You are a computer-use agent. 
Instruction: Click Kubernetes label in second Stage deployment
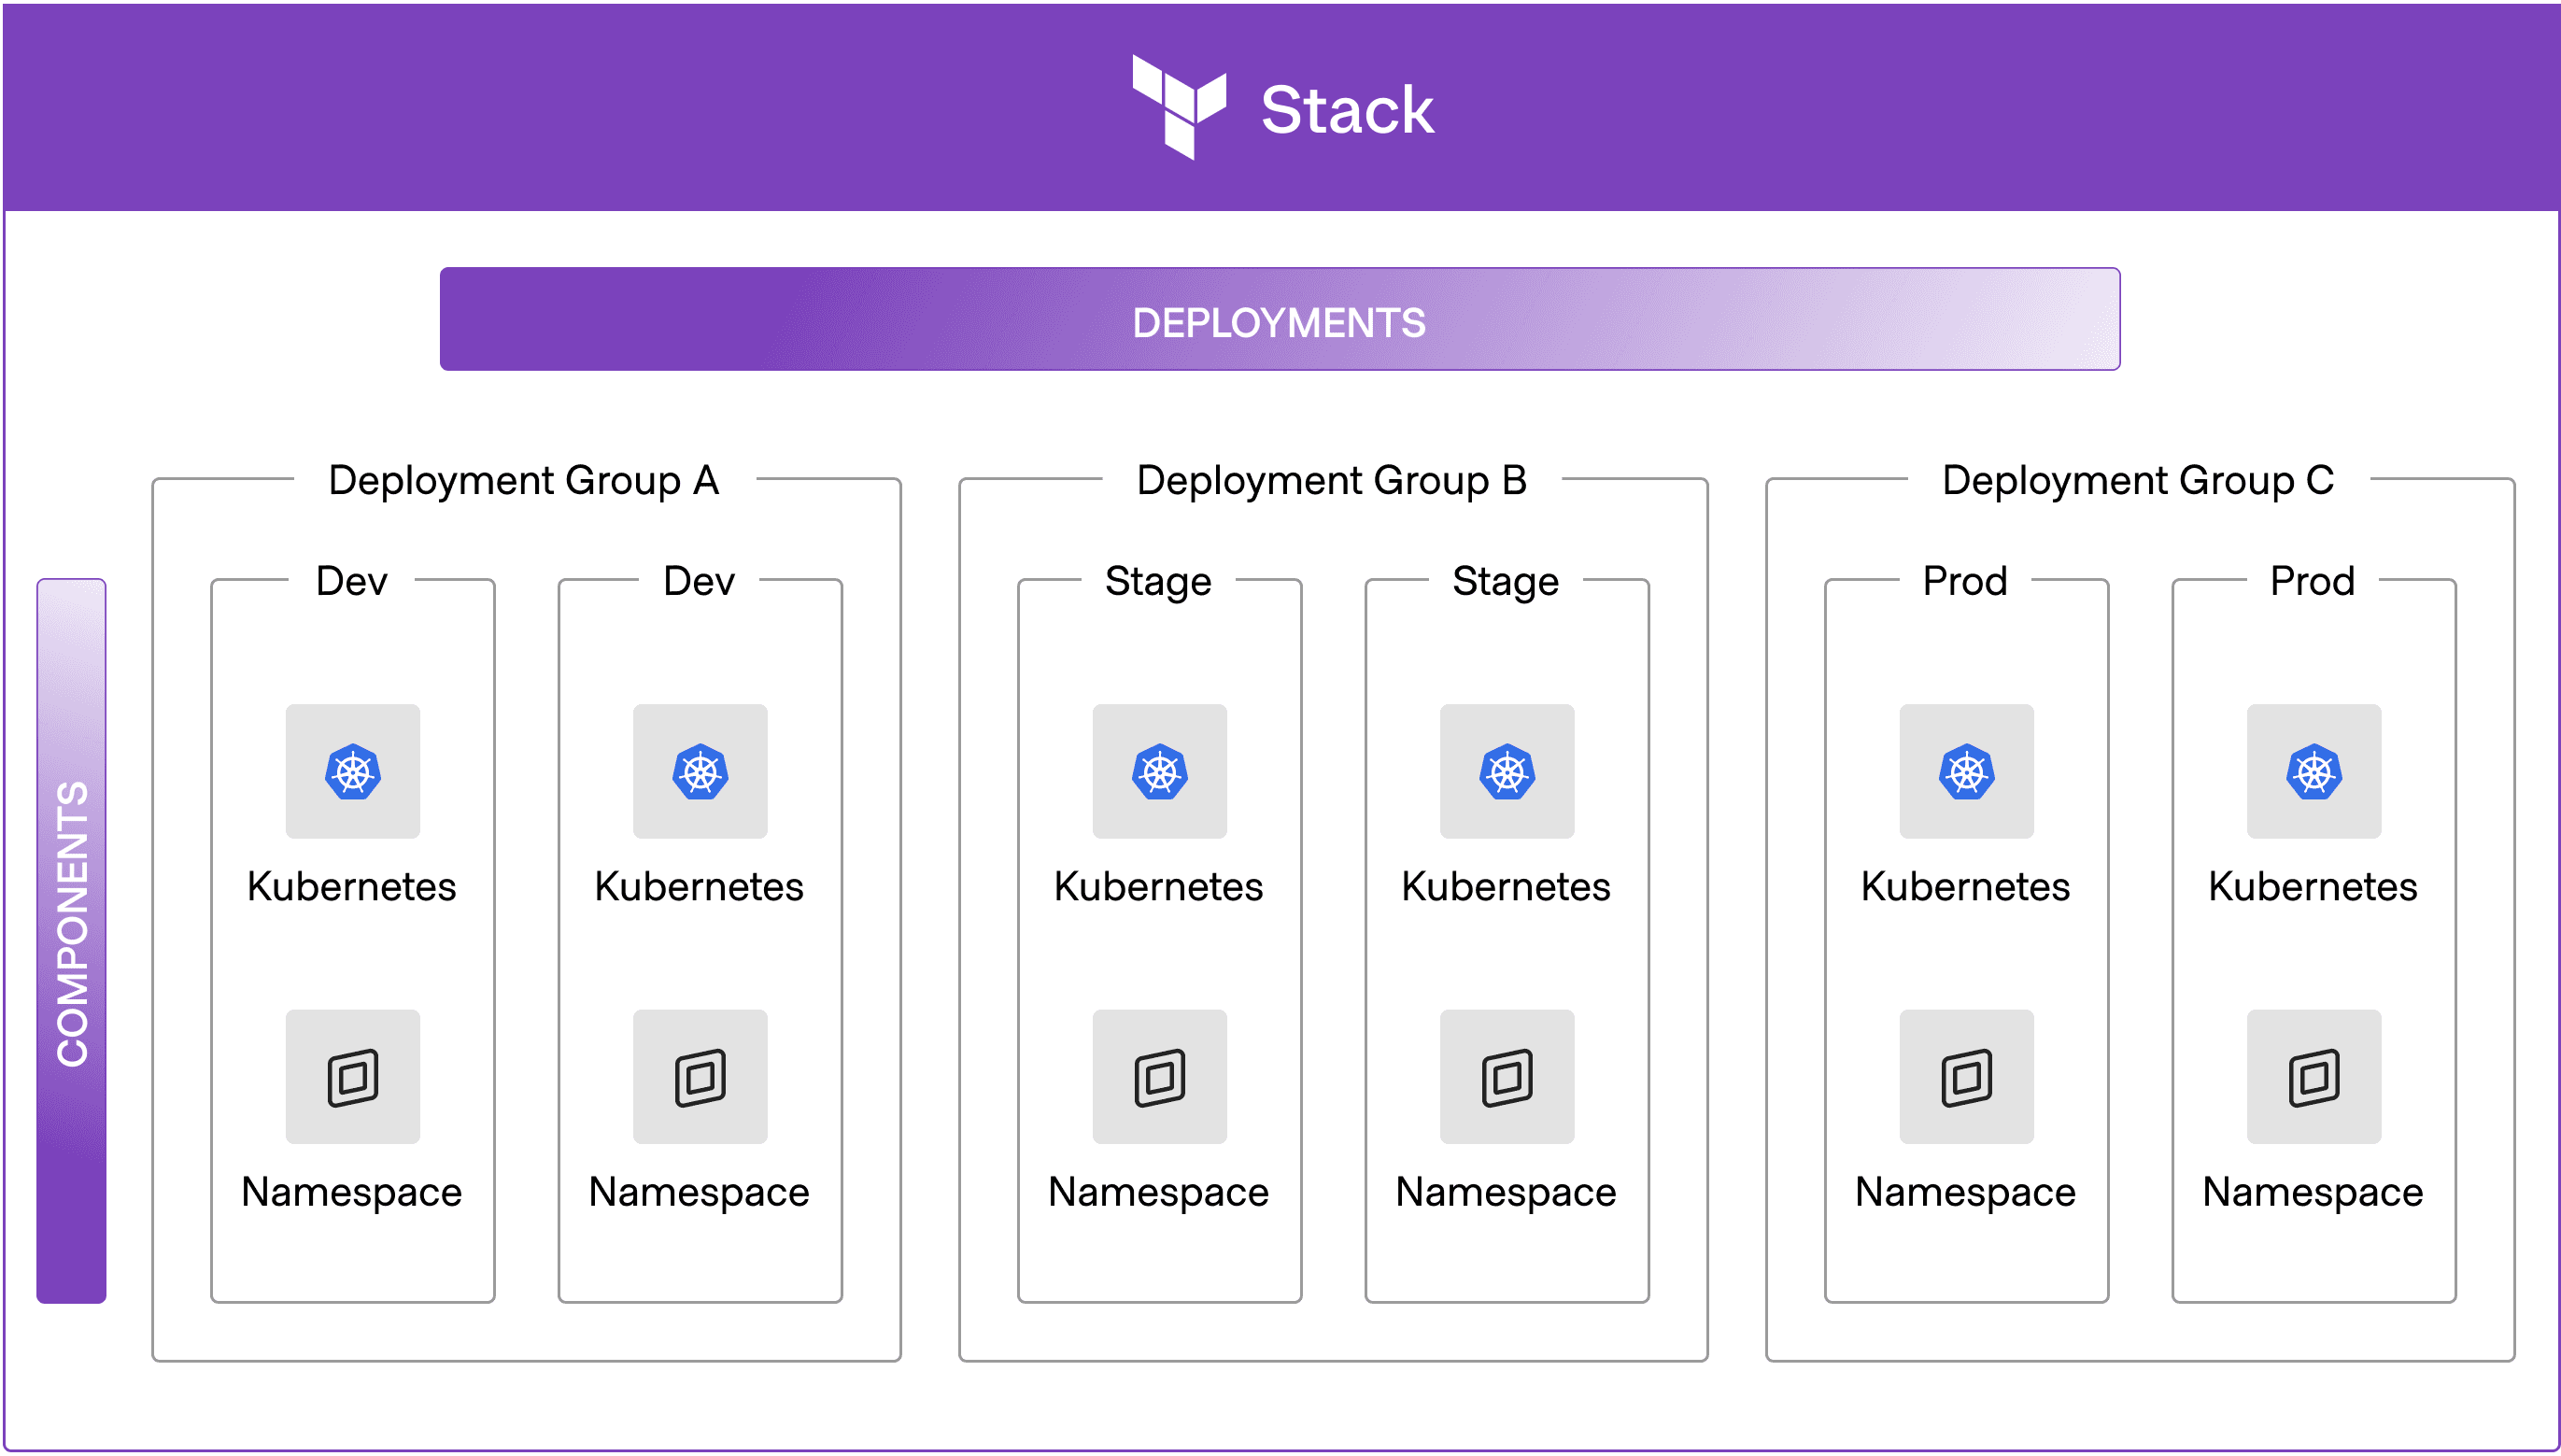[1505, 887]
